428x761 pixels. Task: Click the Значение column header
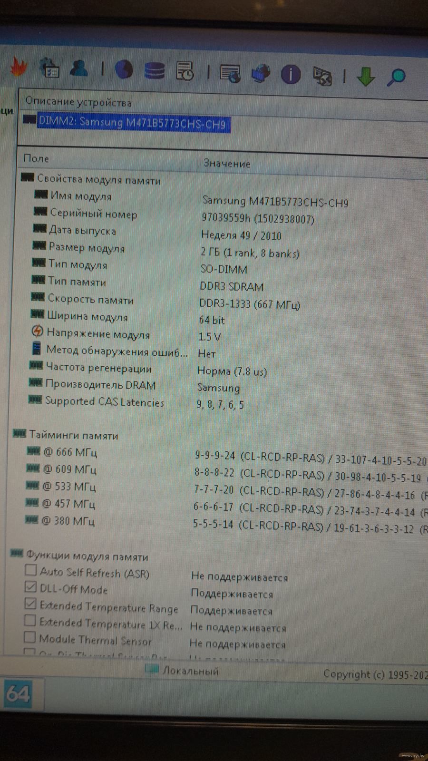click(x=227, y=164)
